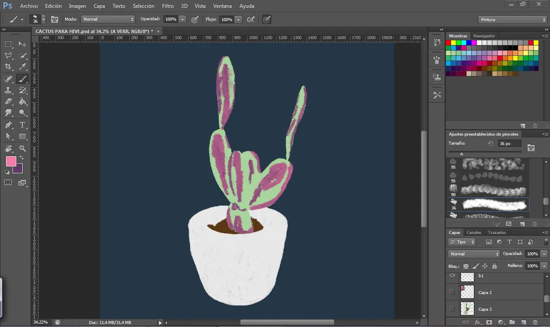This screenshot has height=327, width=550.
Task: Select the Rectangular Marquee tool
Action: 8,44
